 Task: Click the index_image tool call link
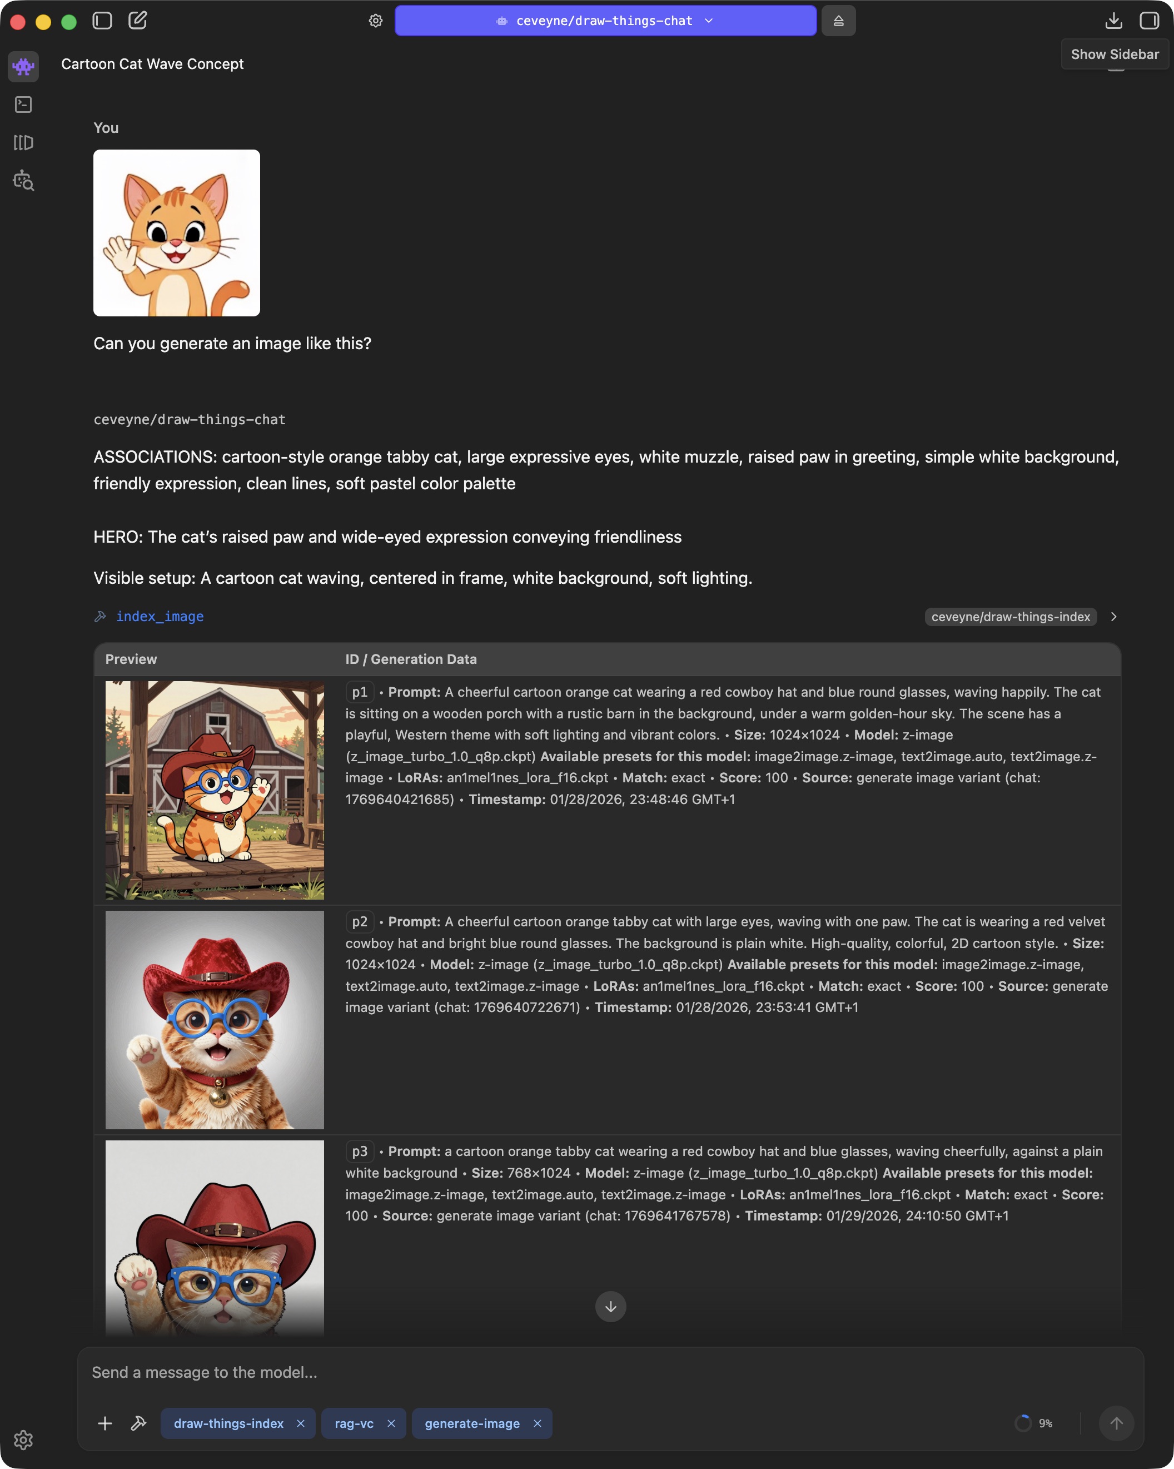click(x=160, y=617)
